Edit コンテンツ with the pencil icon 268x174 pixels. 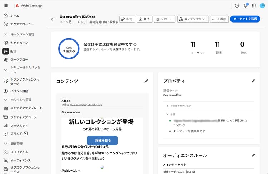coord(146,81)
